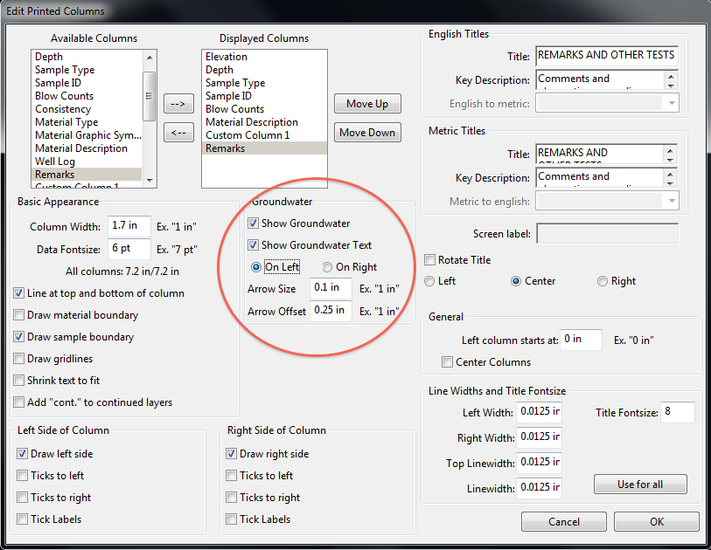Click the Title Fontsize field
The width and height of the screenshot is (711, 550).
[678, 413]
